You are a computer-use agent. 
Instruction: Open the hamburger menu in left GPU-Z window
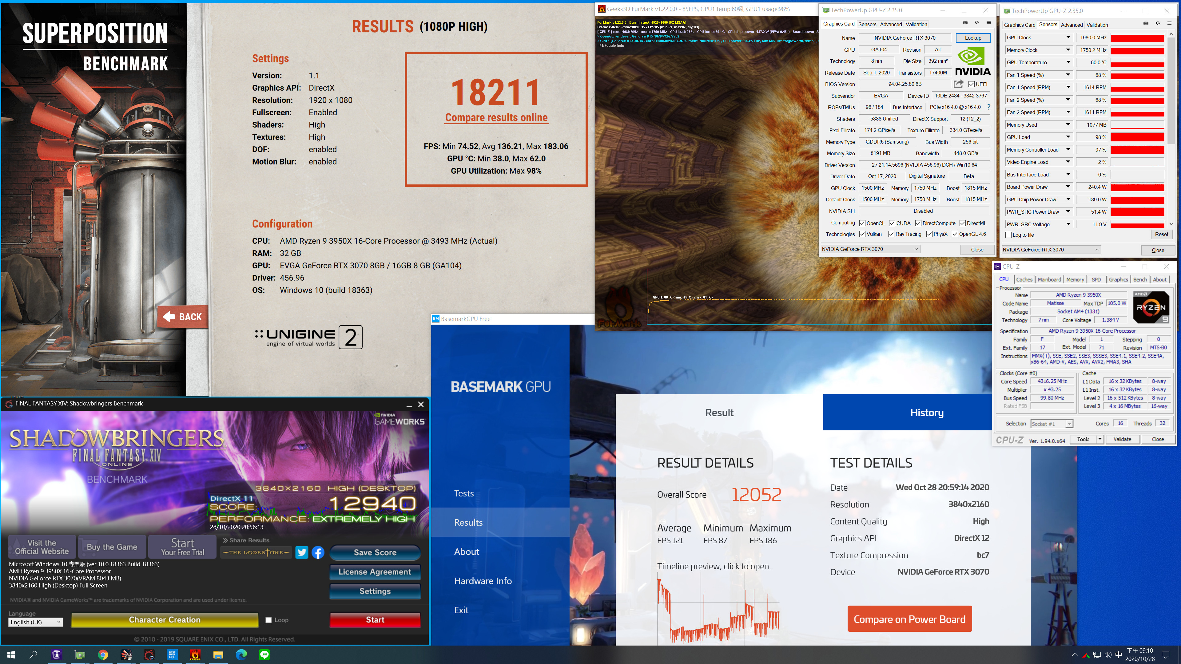point(988,23)
